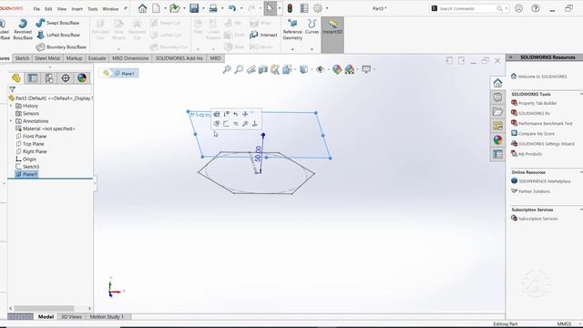Create a new document with New icon
Image resolution: width=583 pixels, height=328 pixels.
coord(156,8)
